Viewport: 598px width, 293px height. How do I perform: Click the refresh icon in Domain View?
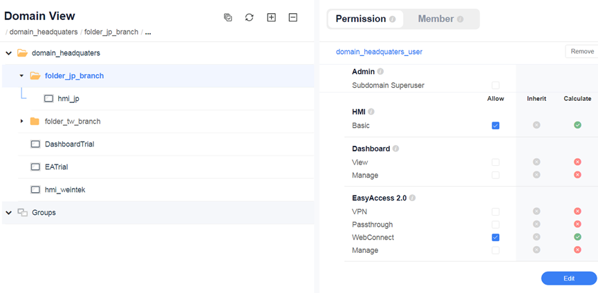[250, 17]
